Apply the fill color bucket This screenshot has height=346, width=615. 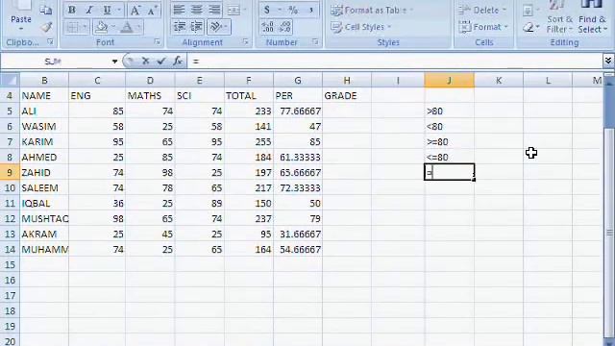coord(102,27)
